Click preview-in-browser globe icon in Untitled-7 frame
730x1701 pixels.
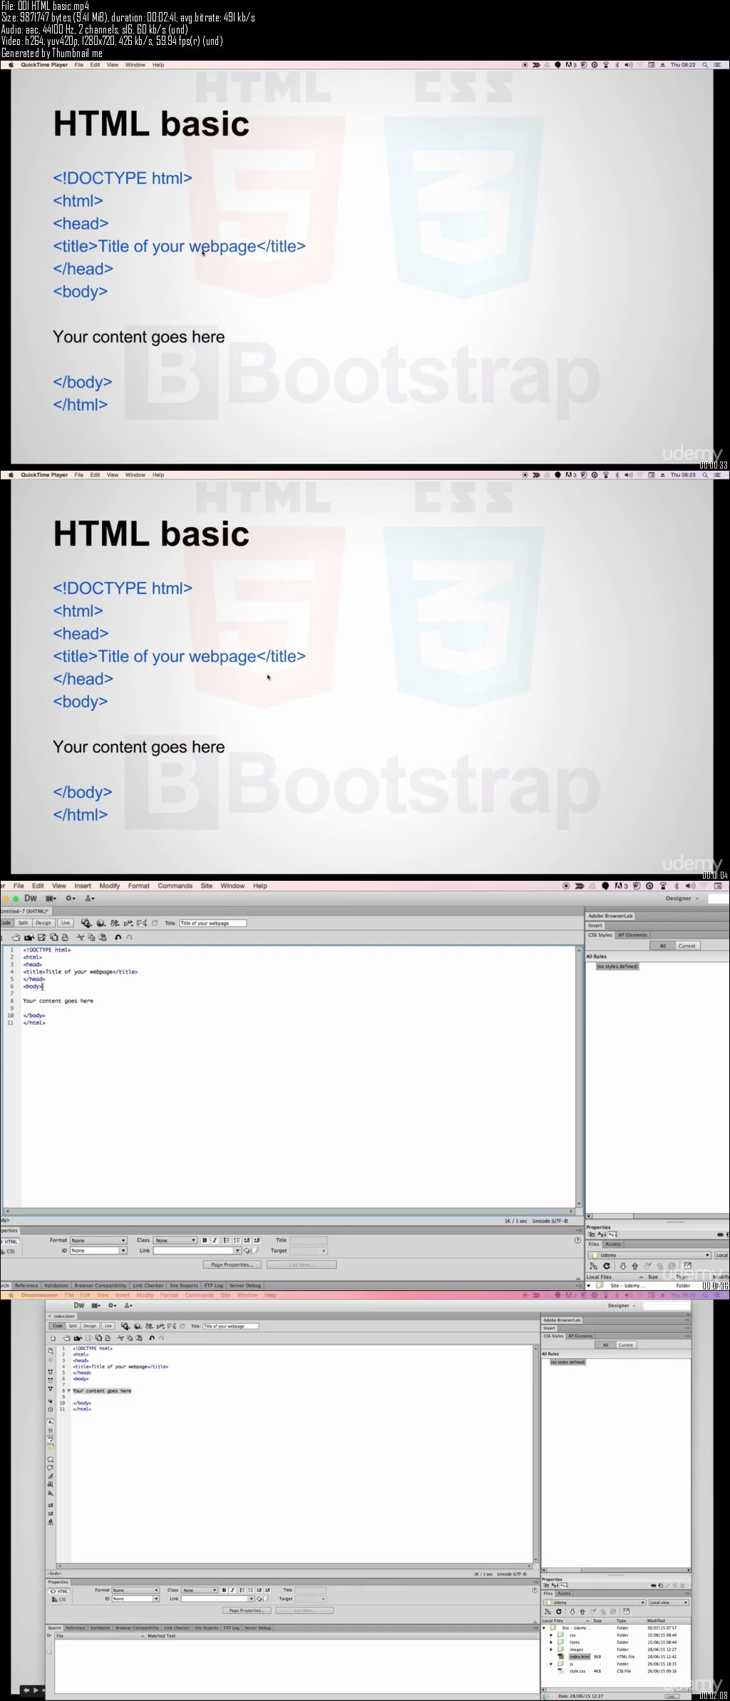pyautogui.click(x=101, y=923)
